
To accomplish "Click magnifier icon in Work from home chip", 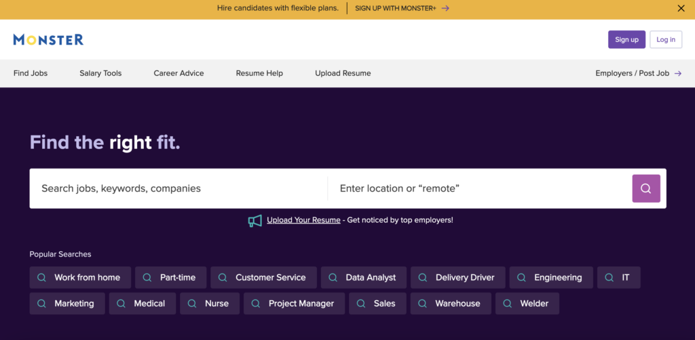I will point(41,278).
